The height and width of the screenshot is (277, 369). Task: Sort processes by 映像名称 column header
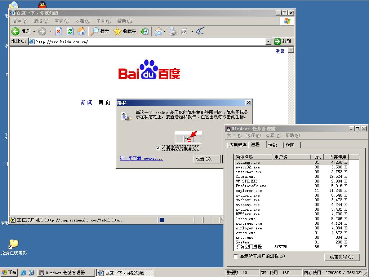[253, 157]
